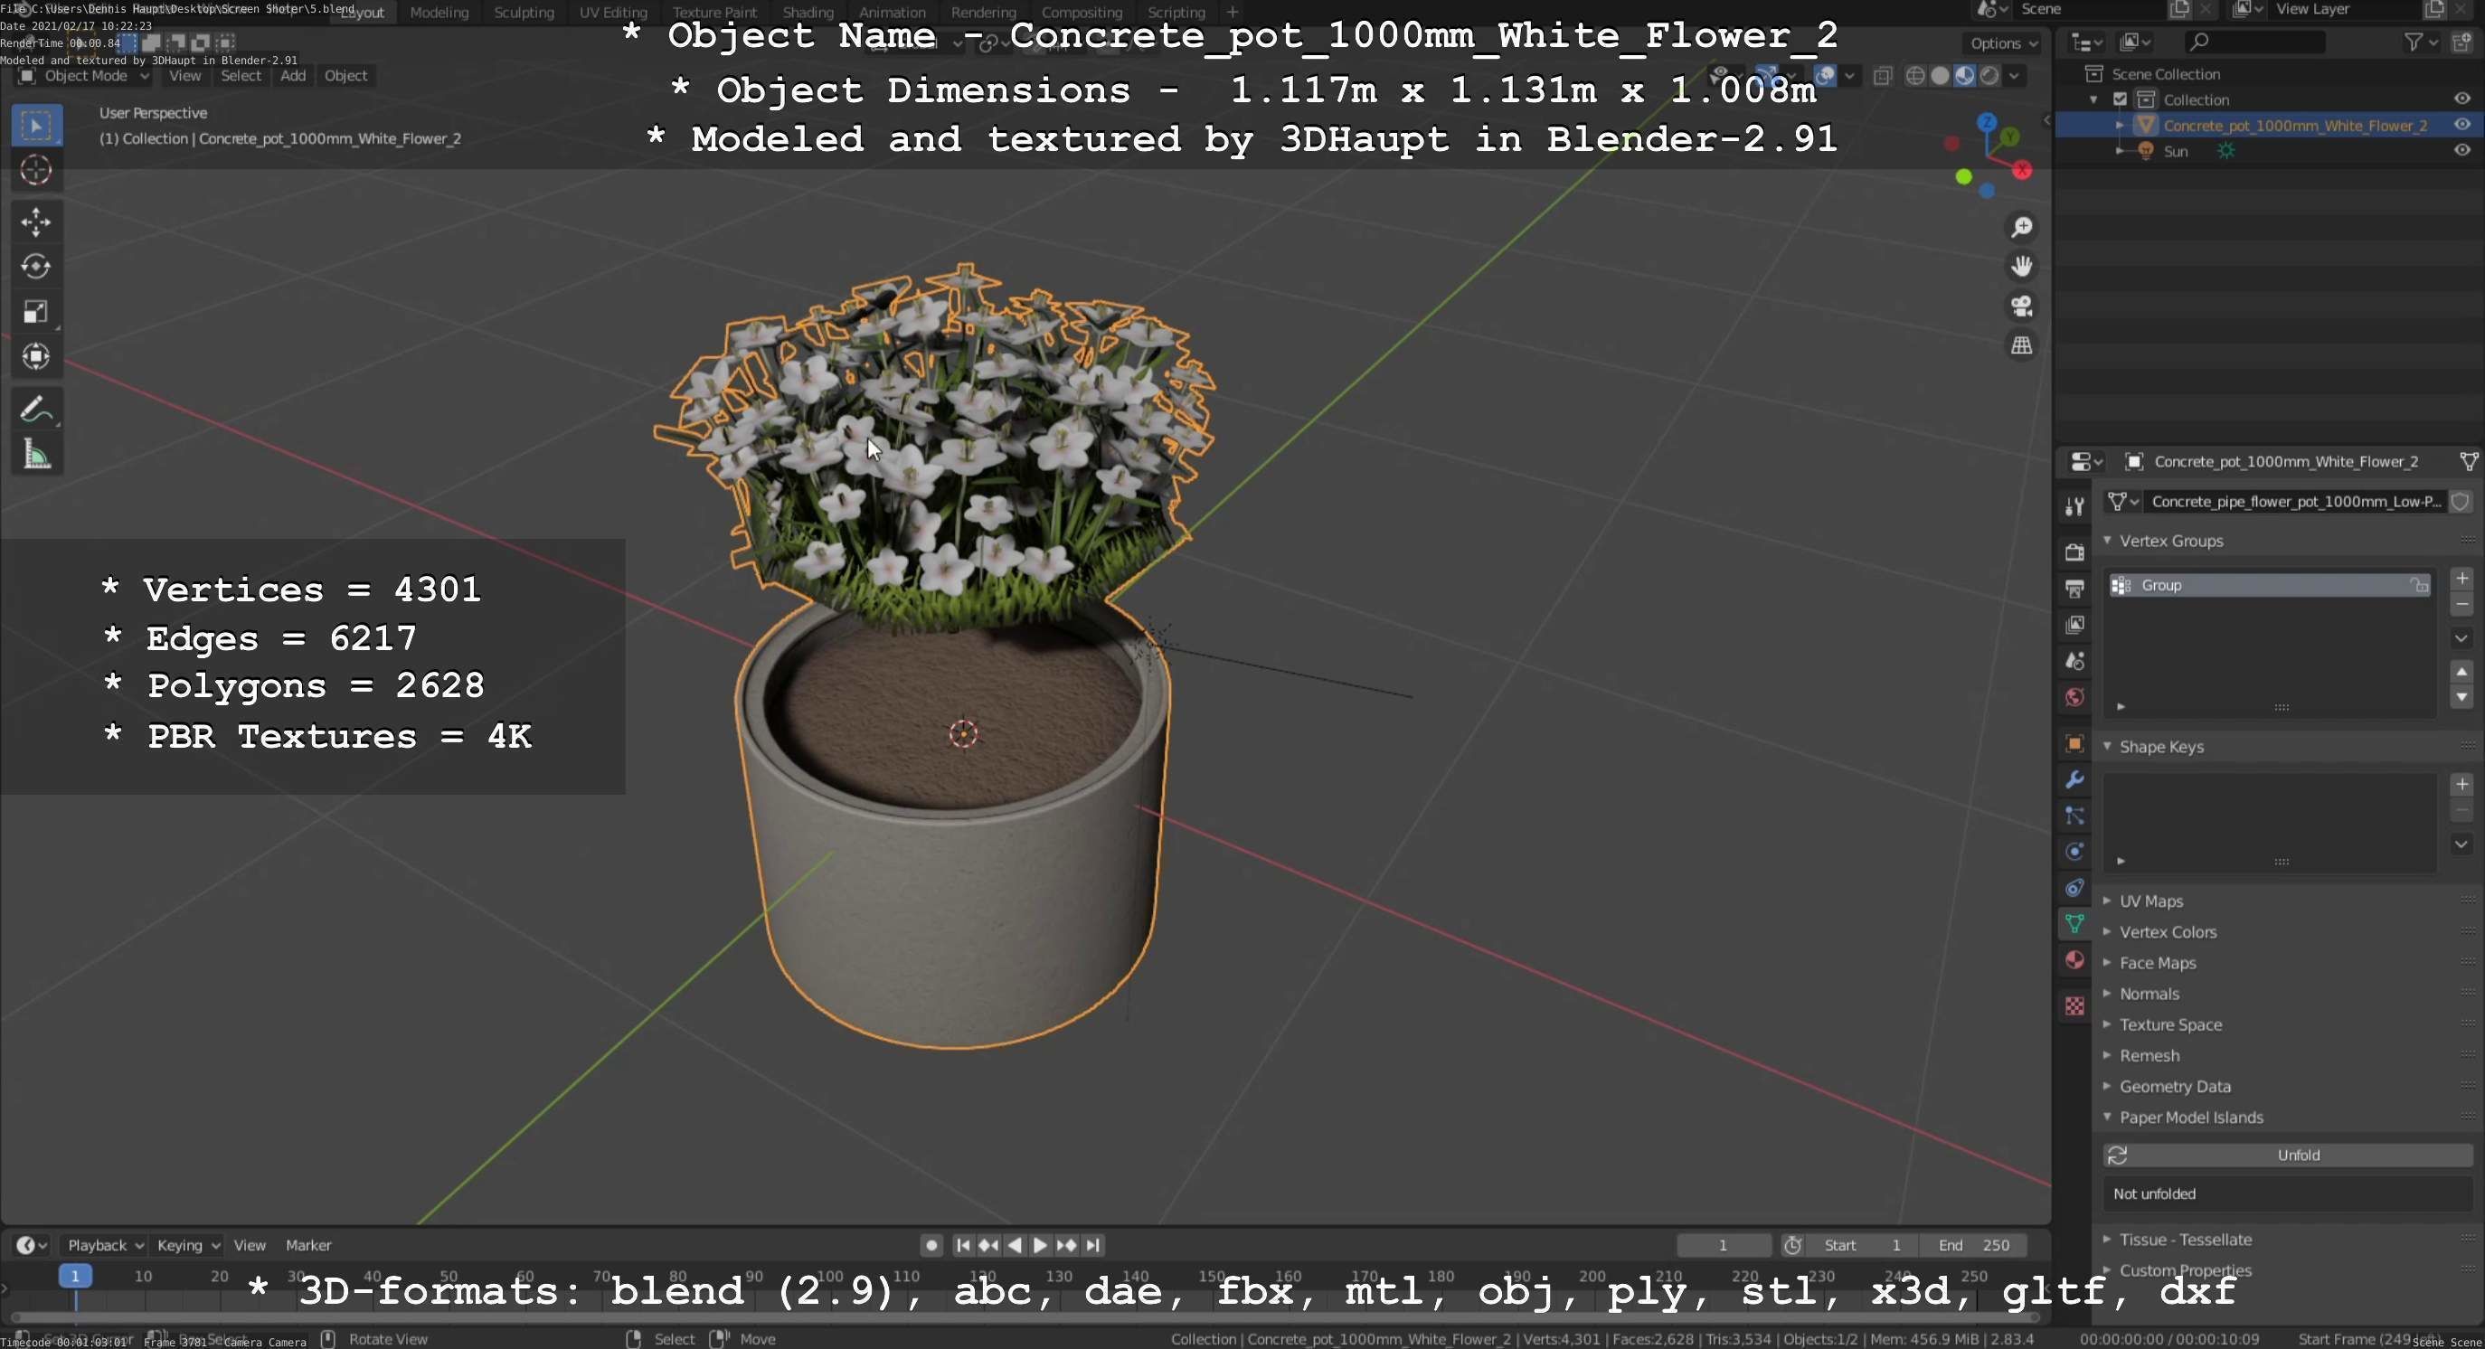Activate the Cursor tool
This screenshot has height=1349, width=2485.
(37, 171)
